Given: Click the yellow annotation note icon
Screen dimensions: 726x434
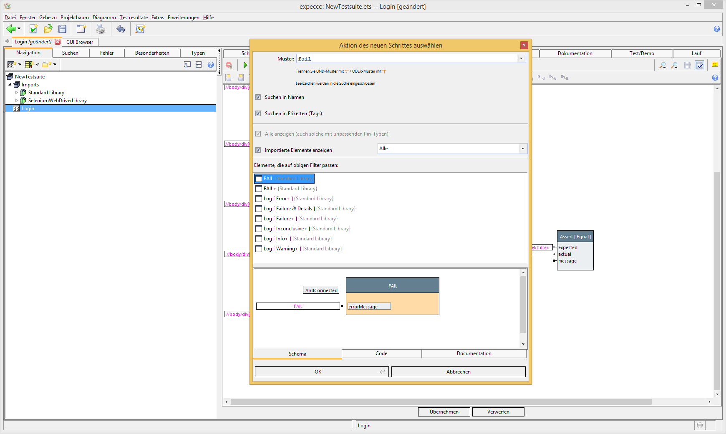Looking at the screenshot, I should [x=715, y=65].
